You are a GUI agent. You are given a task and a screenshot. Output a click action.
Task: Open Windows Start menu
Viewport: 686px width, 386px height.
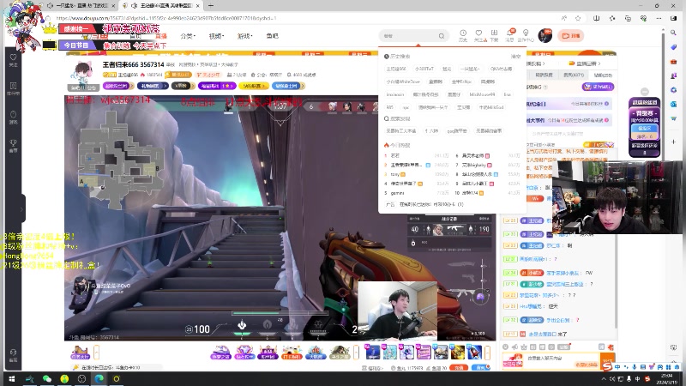[x=12, y=379]
